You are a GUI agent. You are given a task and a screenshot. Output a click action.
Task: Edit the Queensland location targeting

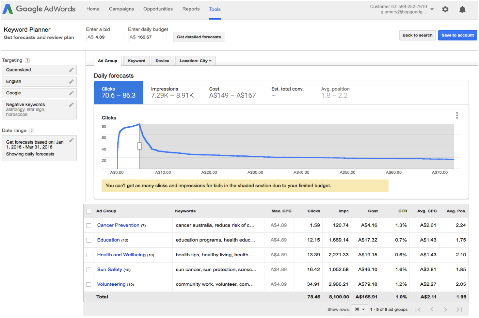tap(71, 70)
